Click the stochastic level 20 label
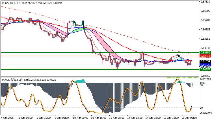 tap(201, 108)
